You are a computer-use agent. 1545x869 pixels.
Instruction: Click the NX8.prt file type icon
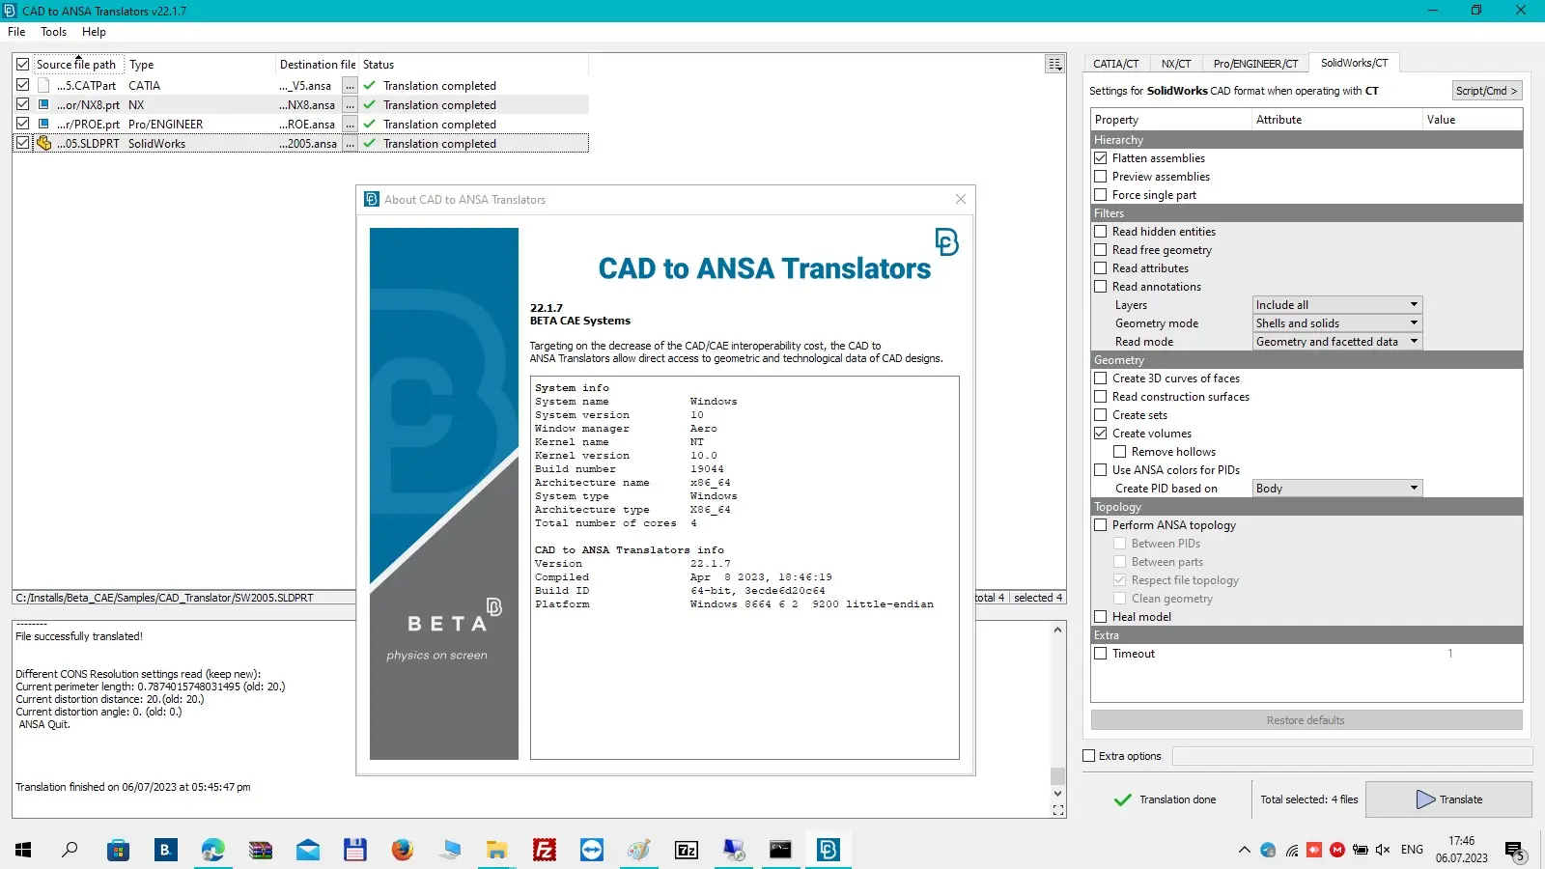pos(43,104)
